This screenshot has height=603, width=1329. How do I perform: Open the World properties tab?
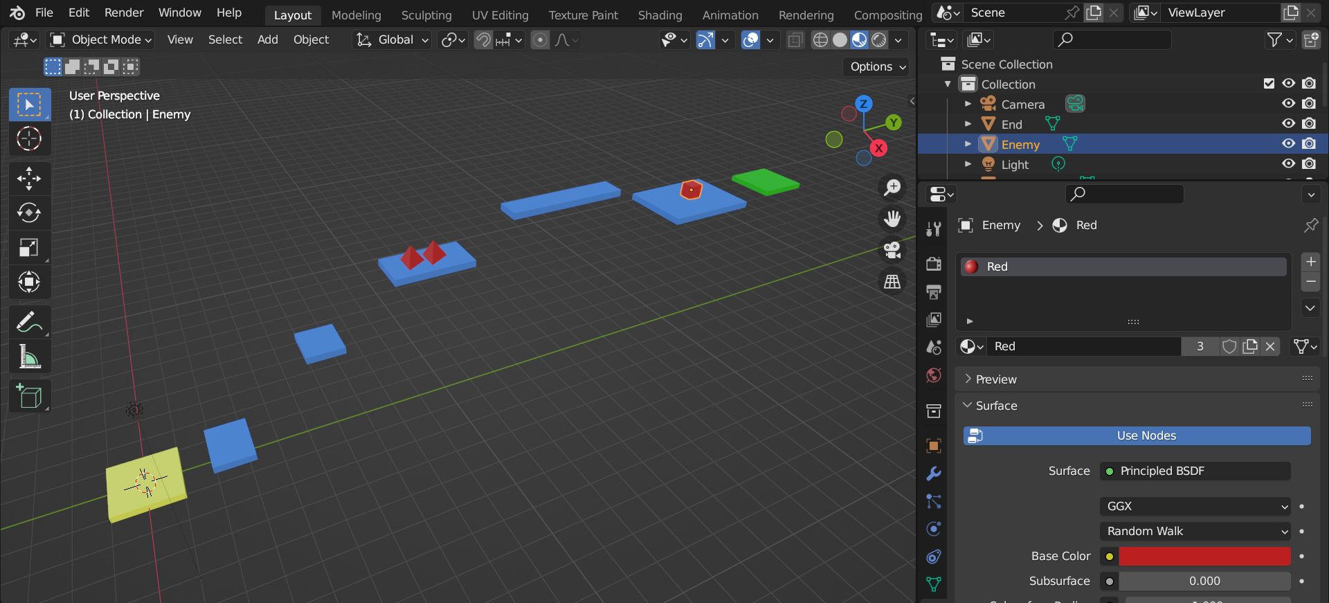click(934, 375)
